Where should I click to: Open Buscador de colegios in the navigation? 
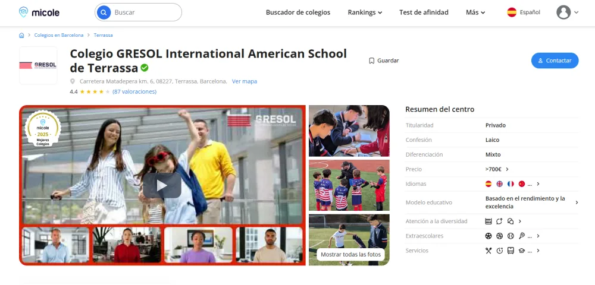coord(298,12)
